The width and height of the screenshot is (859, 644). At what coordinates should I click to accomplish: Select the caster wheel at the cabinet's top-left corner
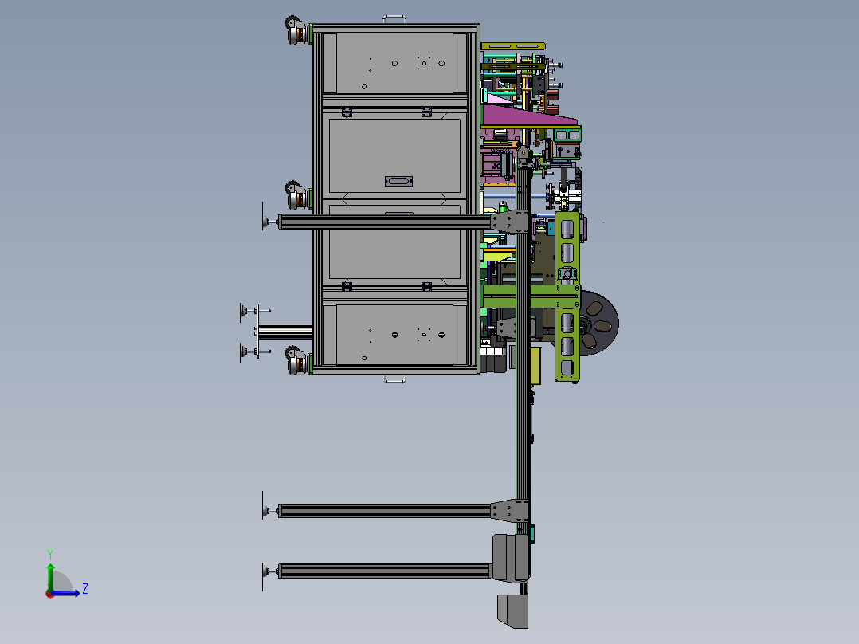(296, 34)
